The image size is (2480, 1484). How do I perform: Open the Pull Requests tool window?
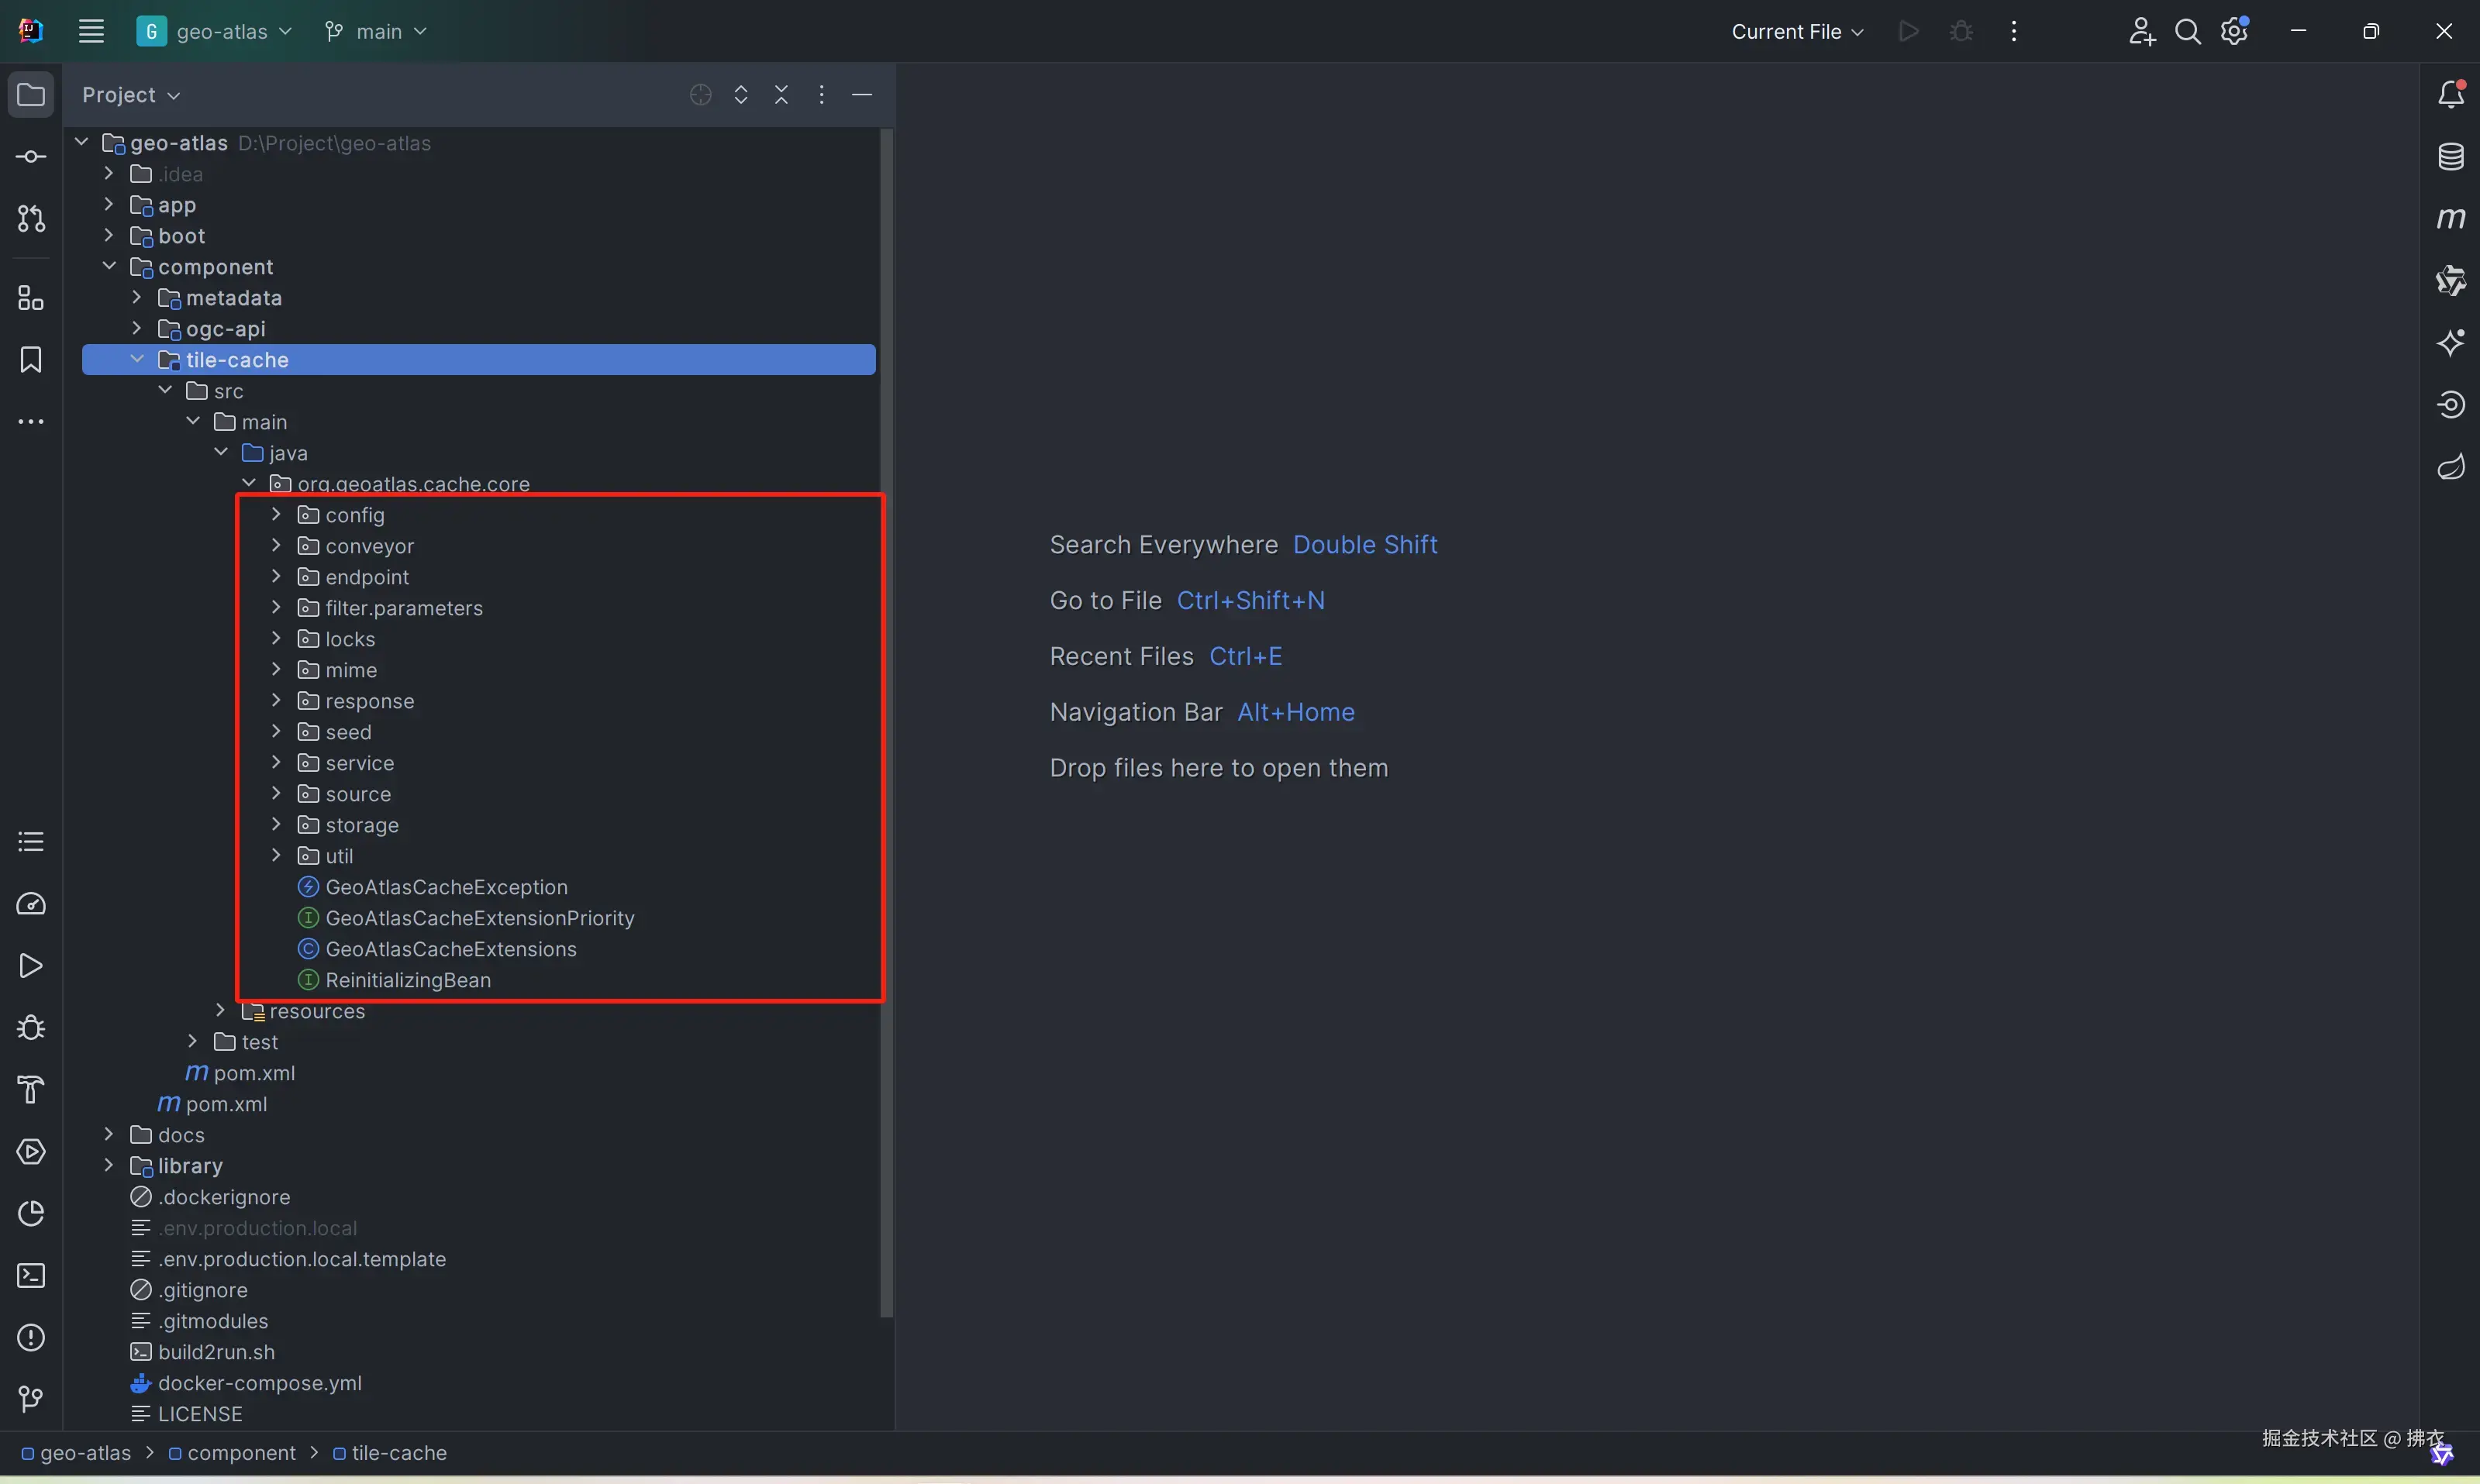click(31, 219)
